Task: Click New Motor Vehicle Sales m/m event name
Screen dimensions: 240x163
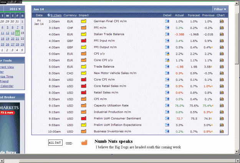Action: [115, 73]
